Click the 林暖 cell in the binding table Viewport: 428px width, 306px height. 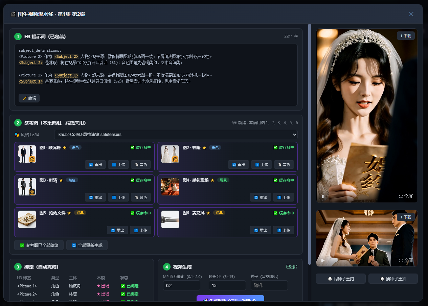[x=73, y=294]
